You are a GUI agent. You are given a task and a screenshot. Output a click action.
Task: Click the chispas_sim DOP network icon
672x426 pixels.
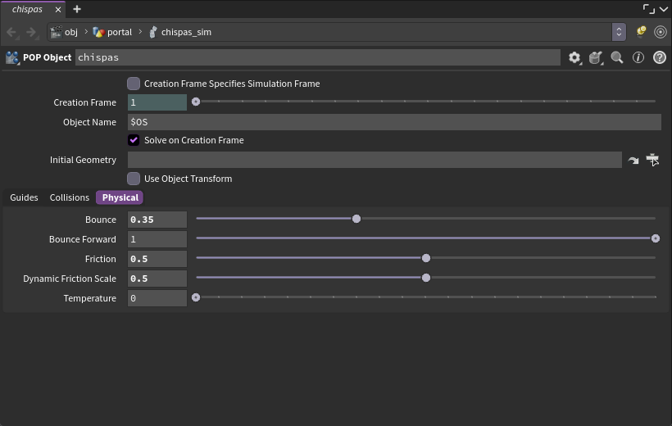[153, 32]
